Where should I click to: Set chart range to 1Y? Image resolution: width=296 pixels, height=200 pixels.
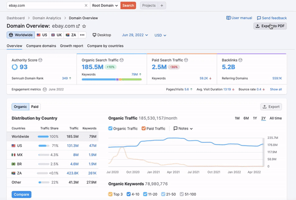[255, 118]
